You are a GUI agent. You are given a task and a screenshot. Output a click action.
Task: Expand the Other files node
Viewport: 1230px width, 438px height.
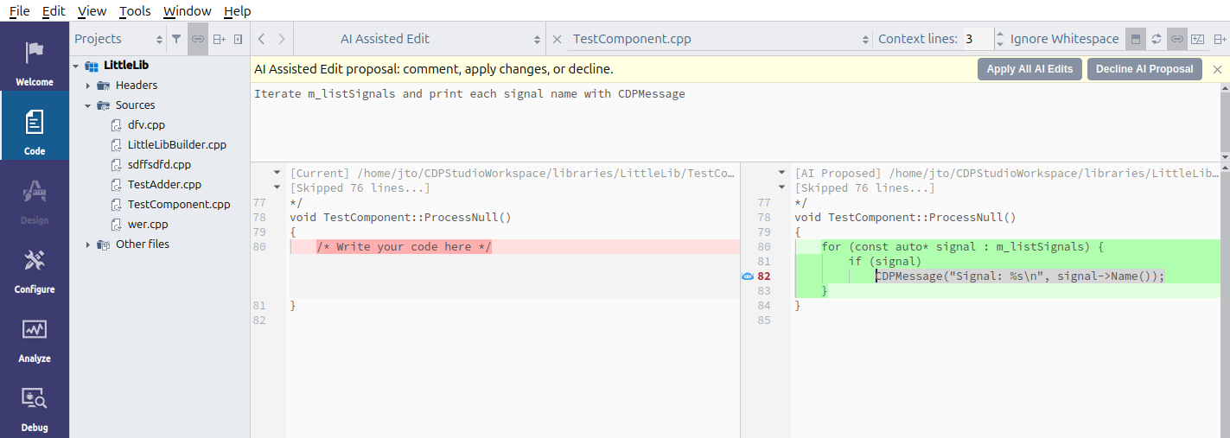(88, 244)
